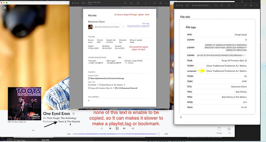
Task: Zoom in on the Screen Shot Preview window
Action: click(x=222, y=5)
